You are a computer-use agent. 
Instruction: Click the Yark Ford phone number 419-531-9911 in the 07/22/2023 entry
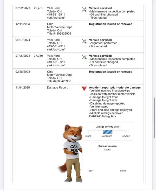coord(56,15)
